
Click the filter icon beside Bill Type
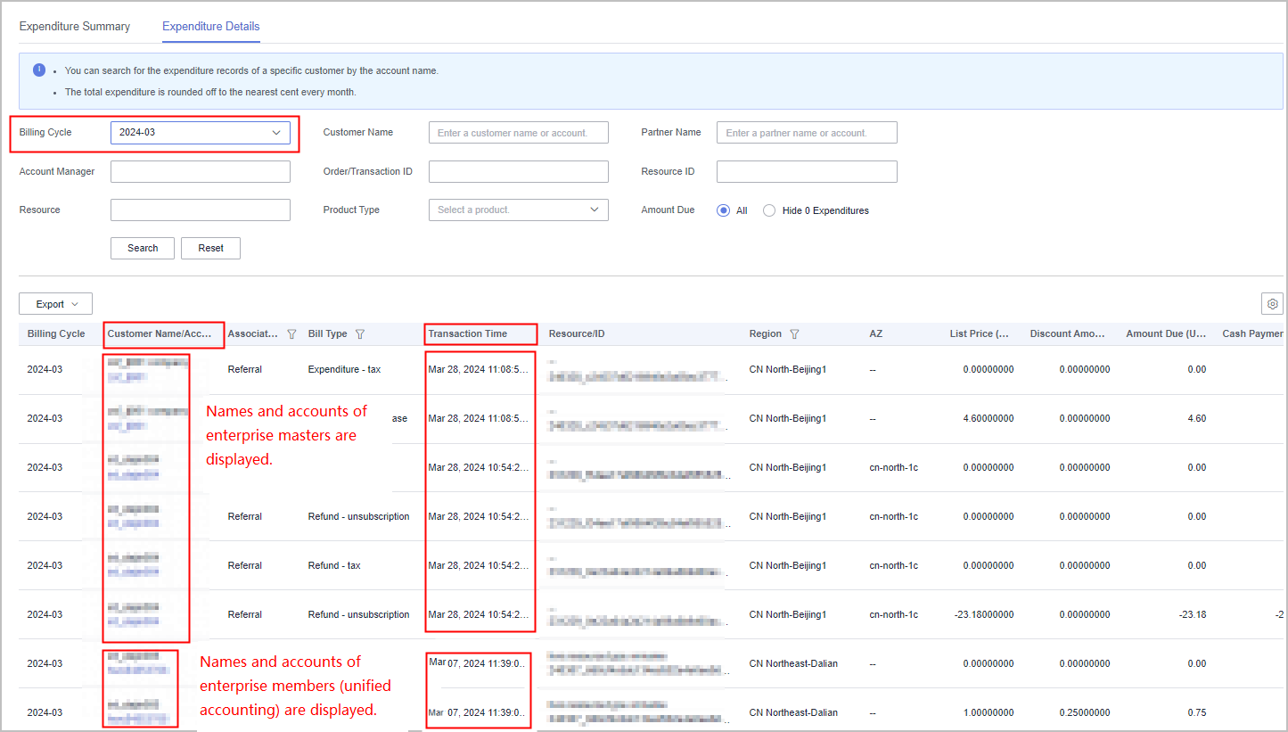coord(360,334)
